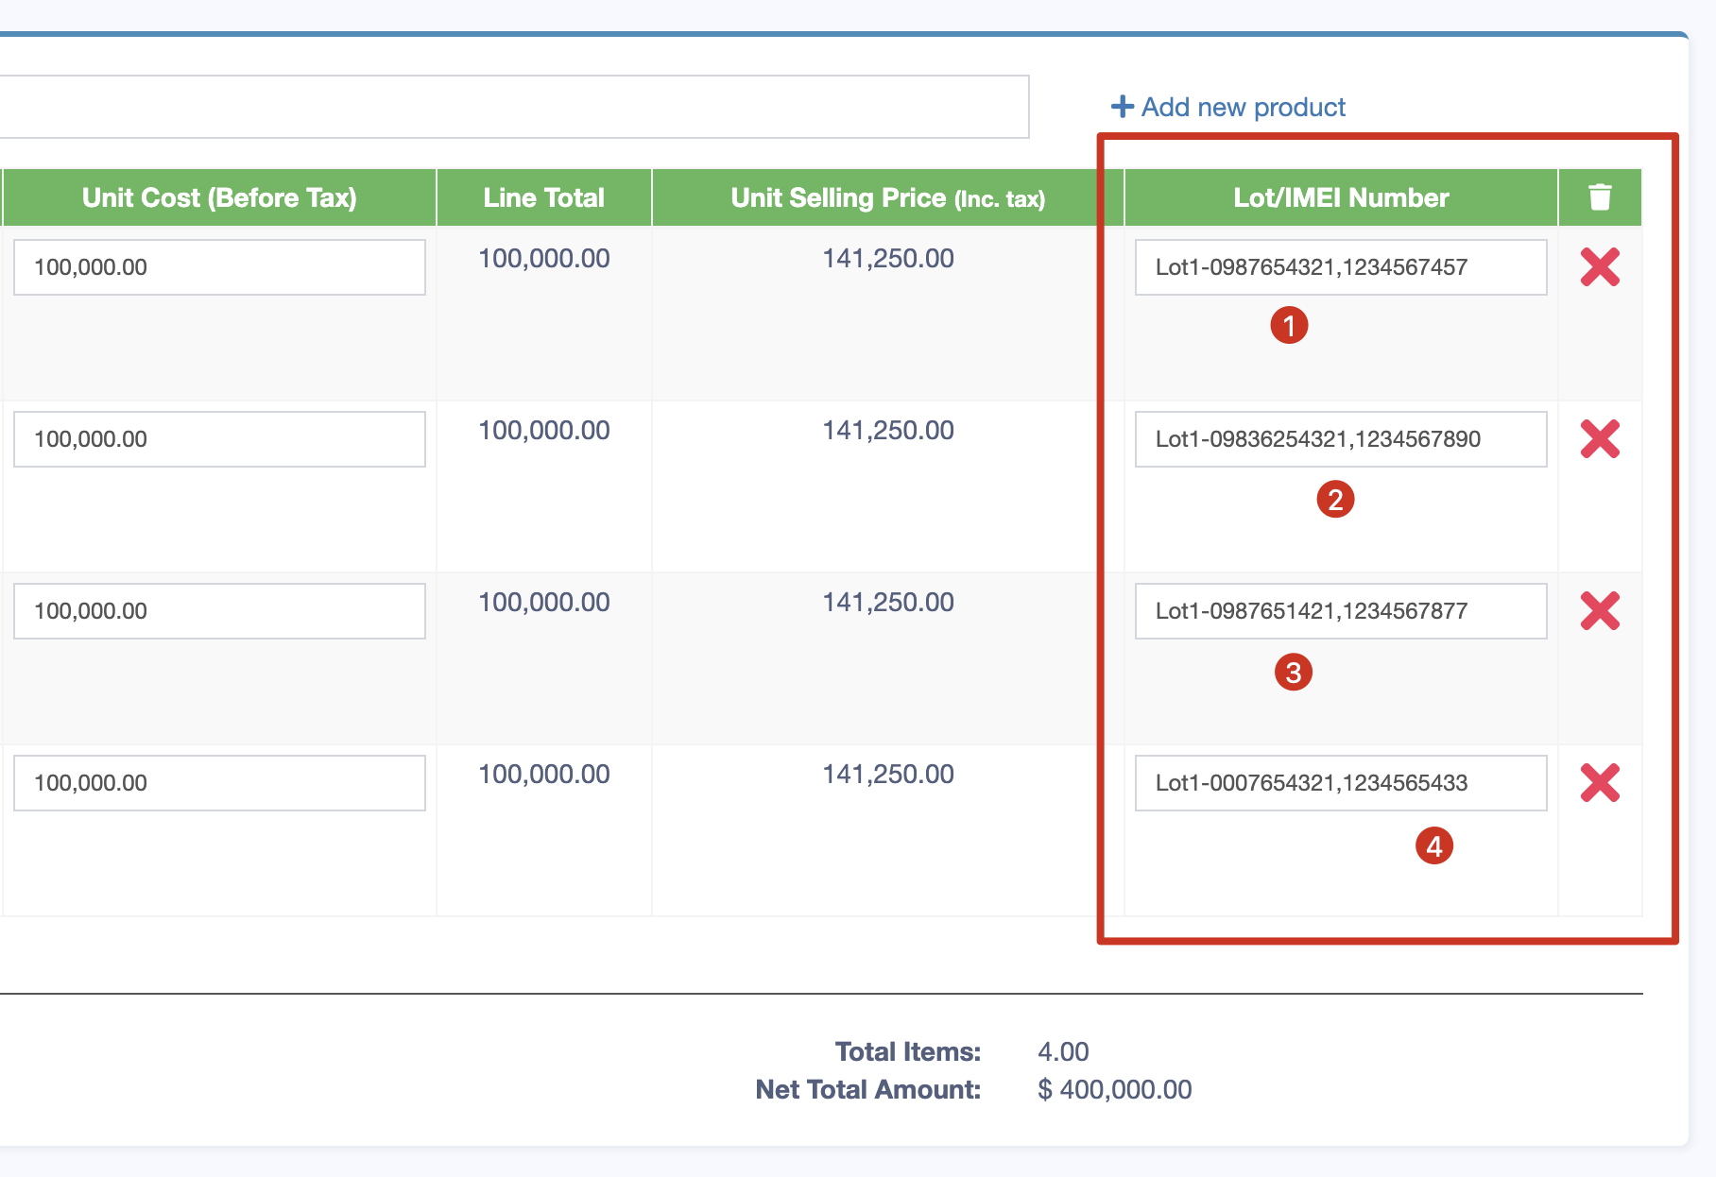Click the Lot/IMEI Number column header

click(1340, 197)
